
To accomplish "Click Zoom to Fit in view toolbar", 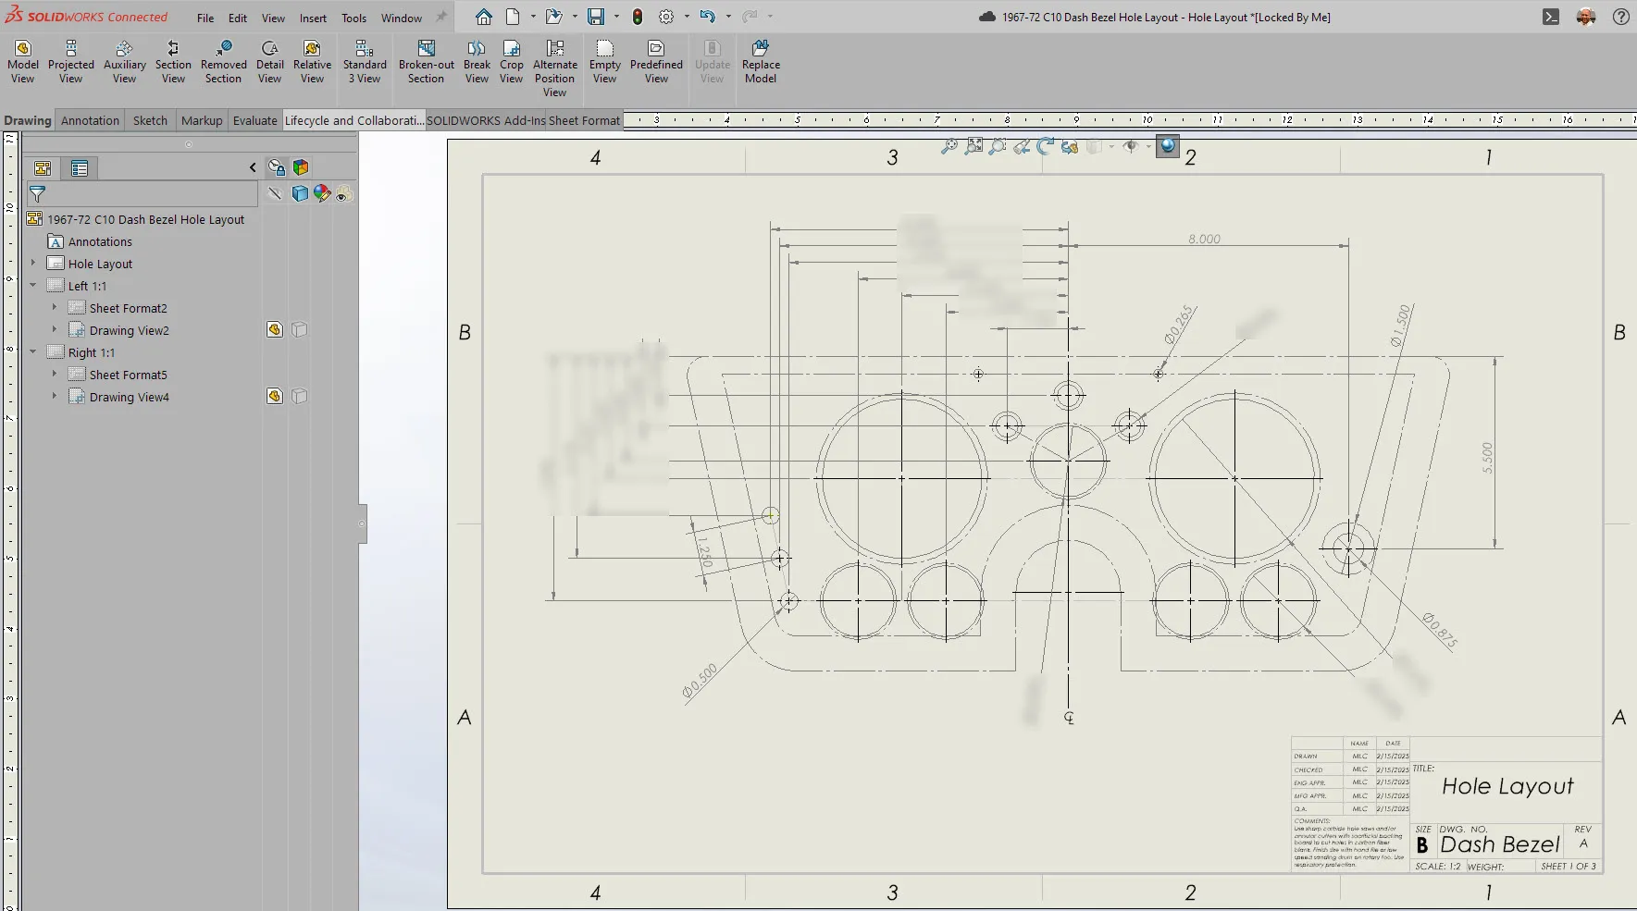I will (974, 147).
